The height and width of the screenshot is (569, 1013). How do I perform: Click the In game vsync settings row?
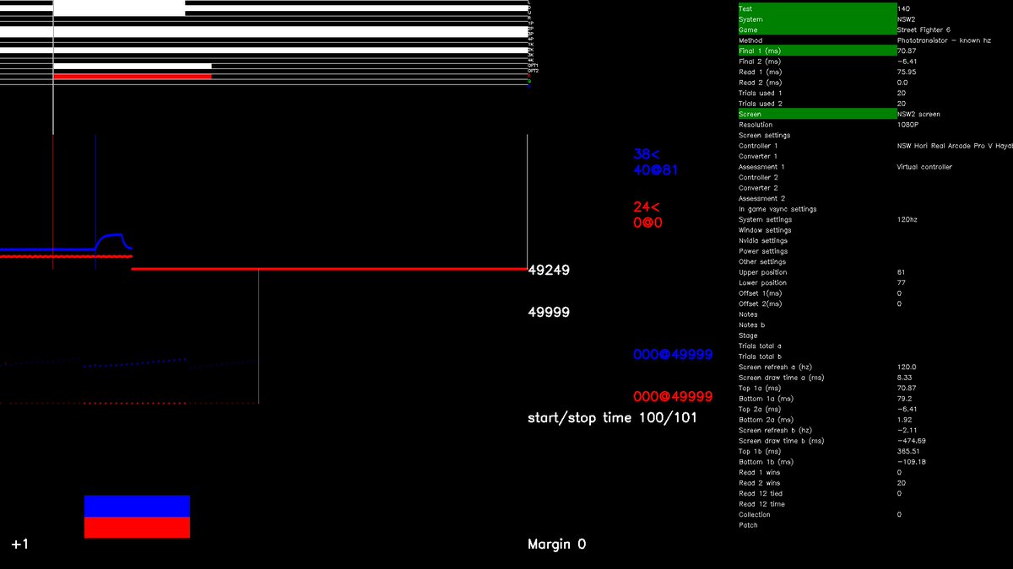click(x=777, y=209)
